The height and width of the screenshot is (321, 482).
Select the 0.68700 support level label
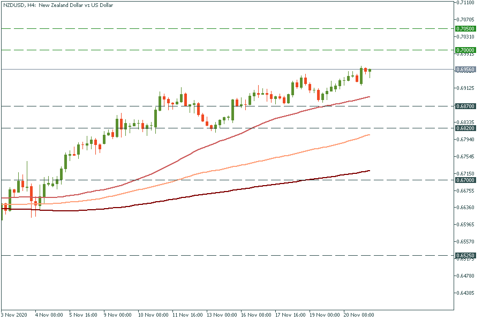click(464, 106)
